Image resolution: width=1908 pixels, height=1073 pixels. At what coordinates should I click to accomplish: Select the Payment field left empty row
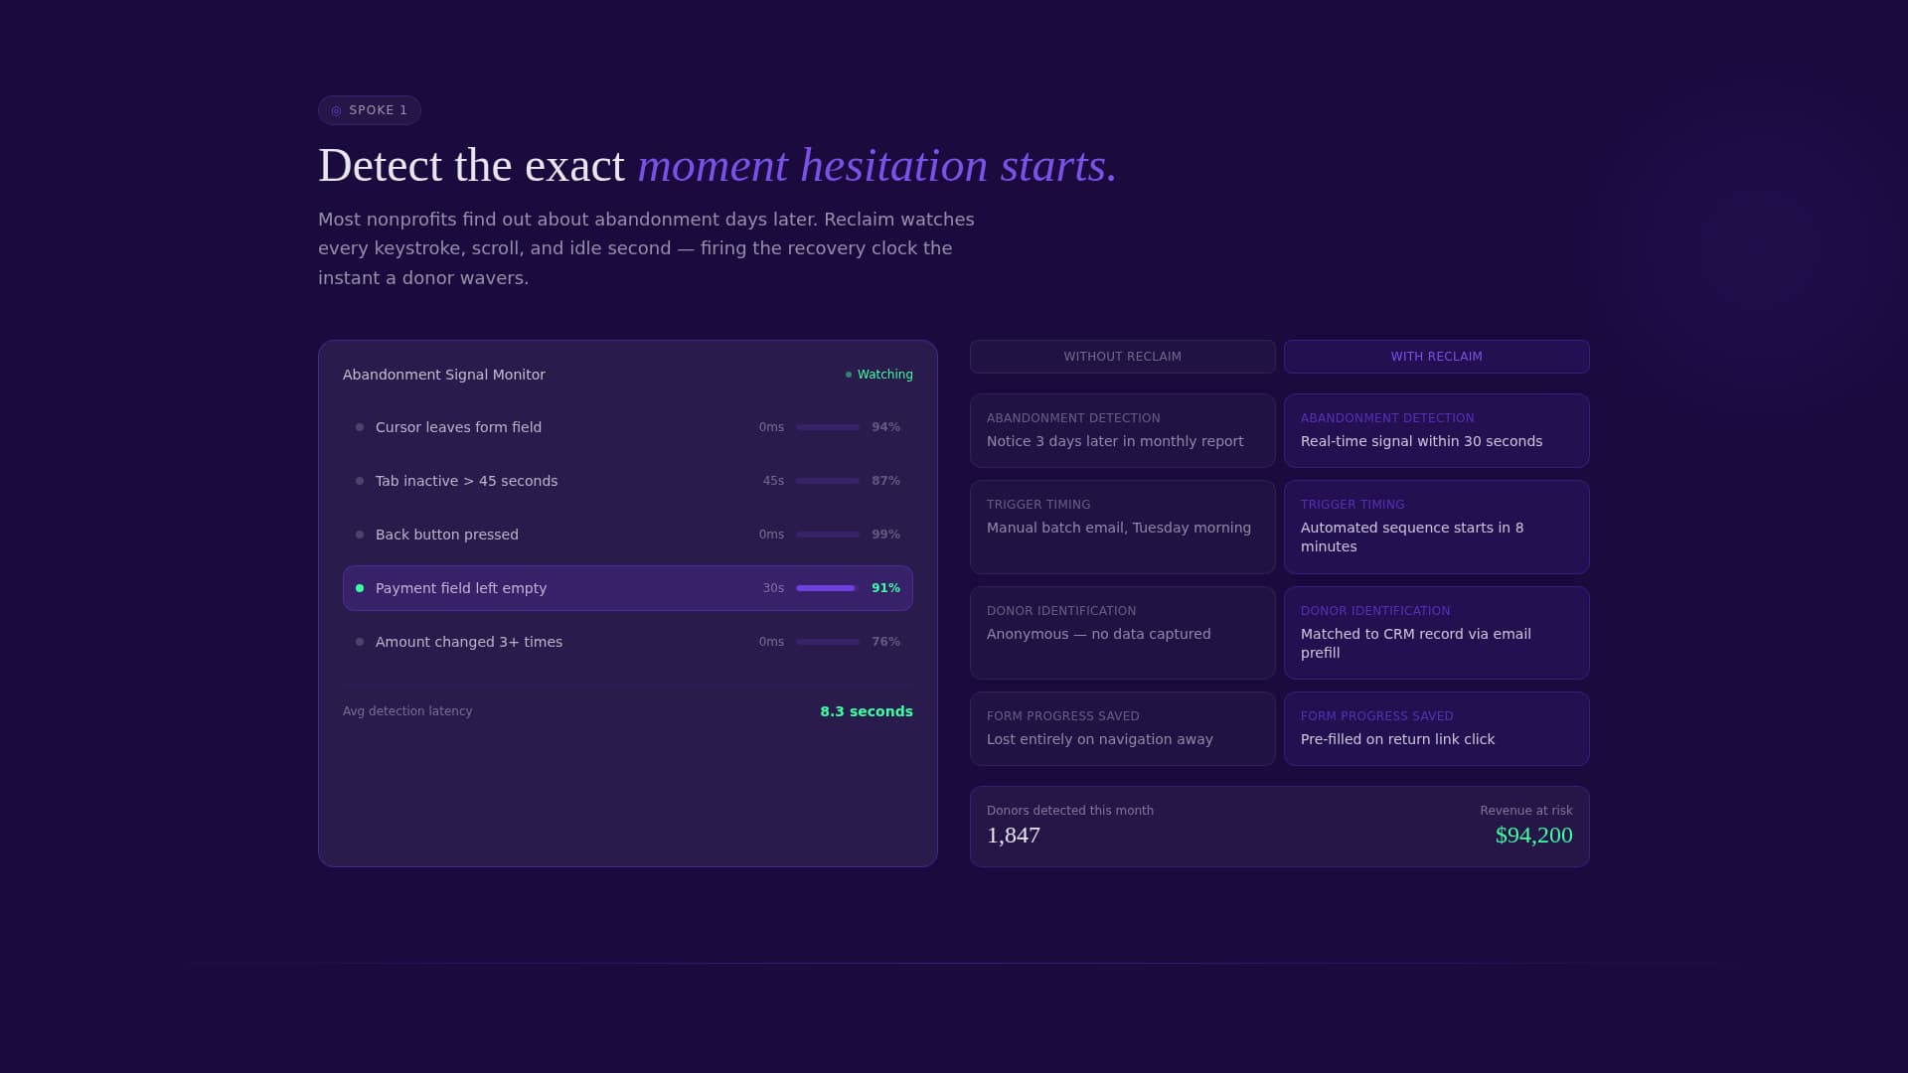click(x=628, y=588)
